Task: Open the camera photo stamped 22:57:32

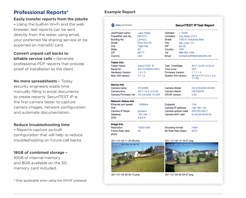Action: 192,157
